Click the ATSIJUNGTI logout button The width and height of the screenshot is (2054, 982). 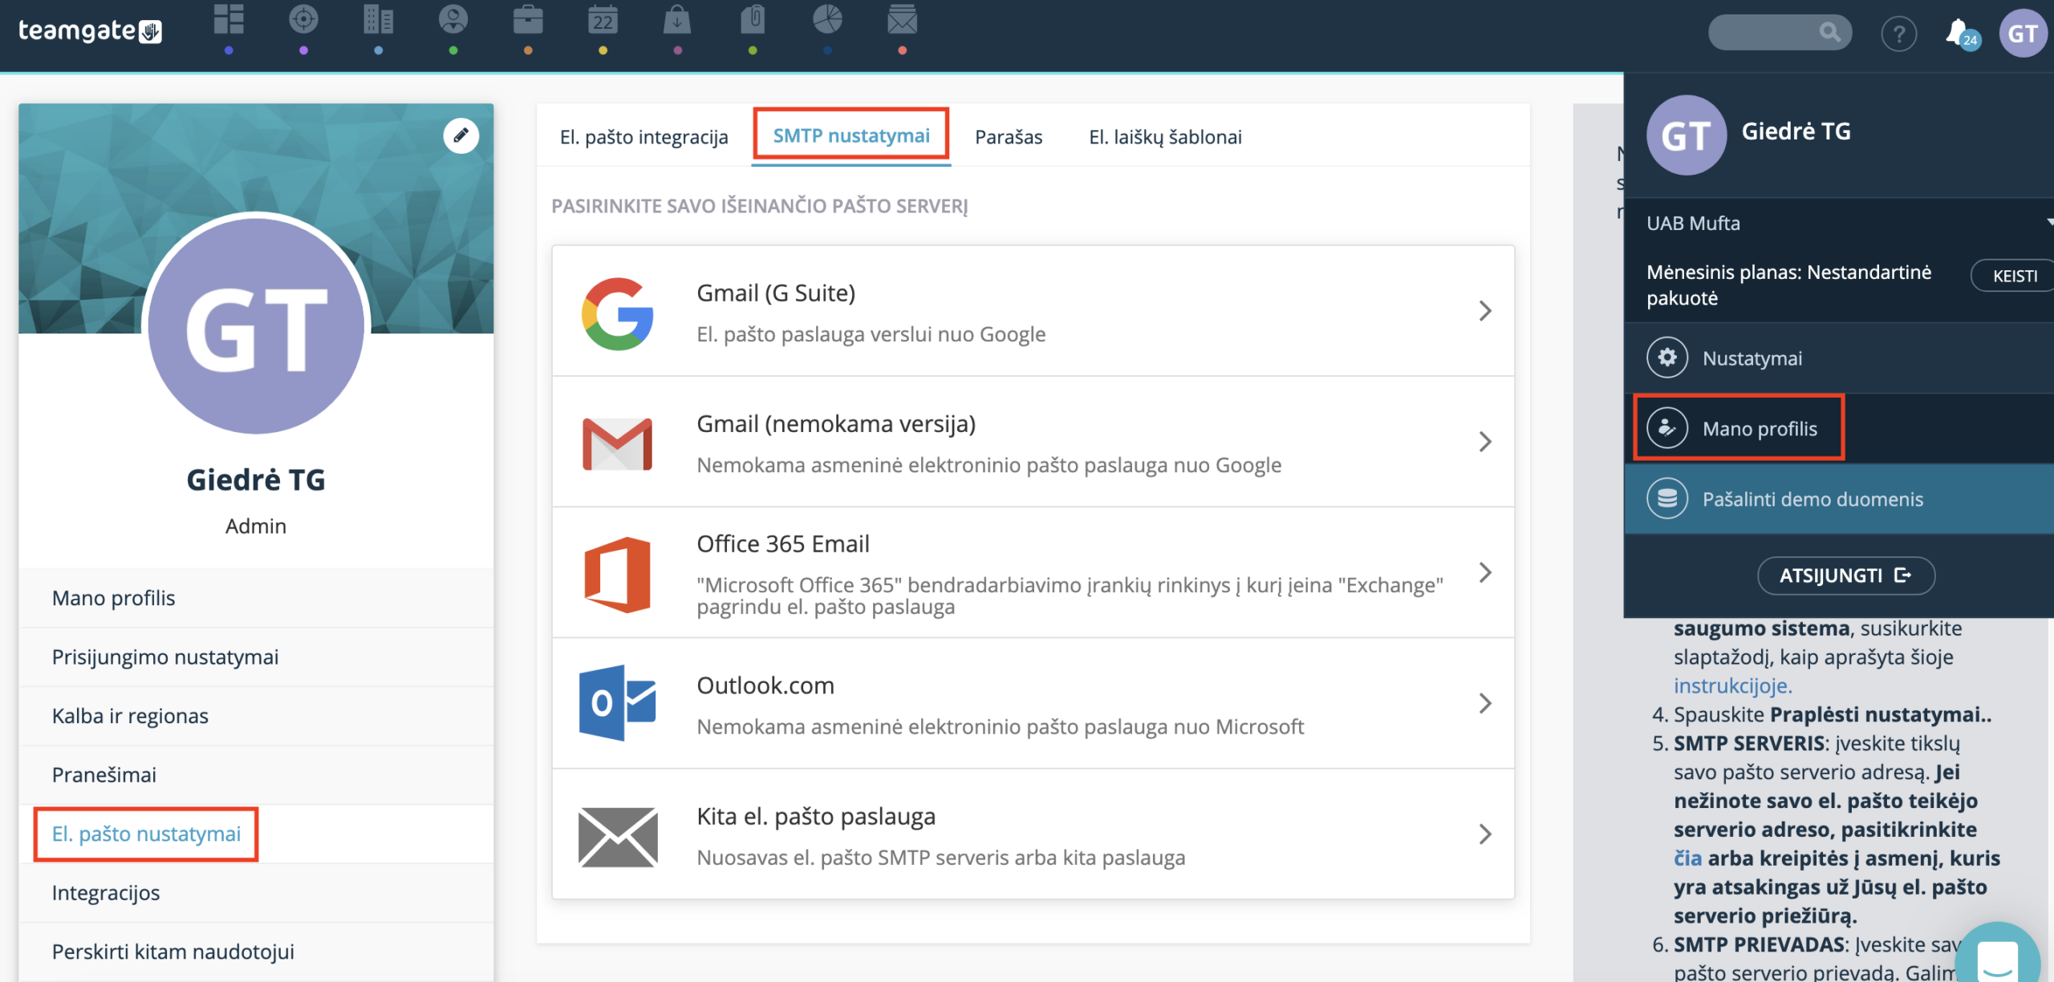pos(1845,576)
